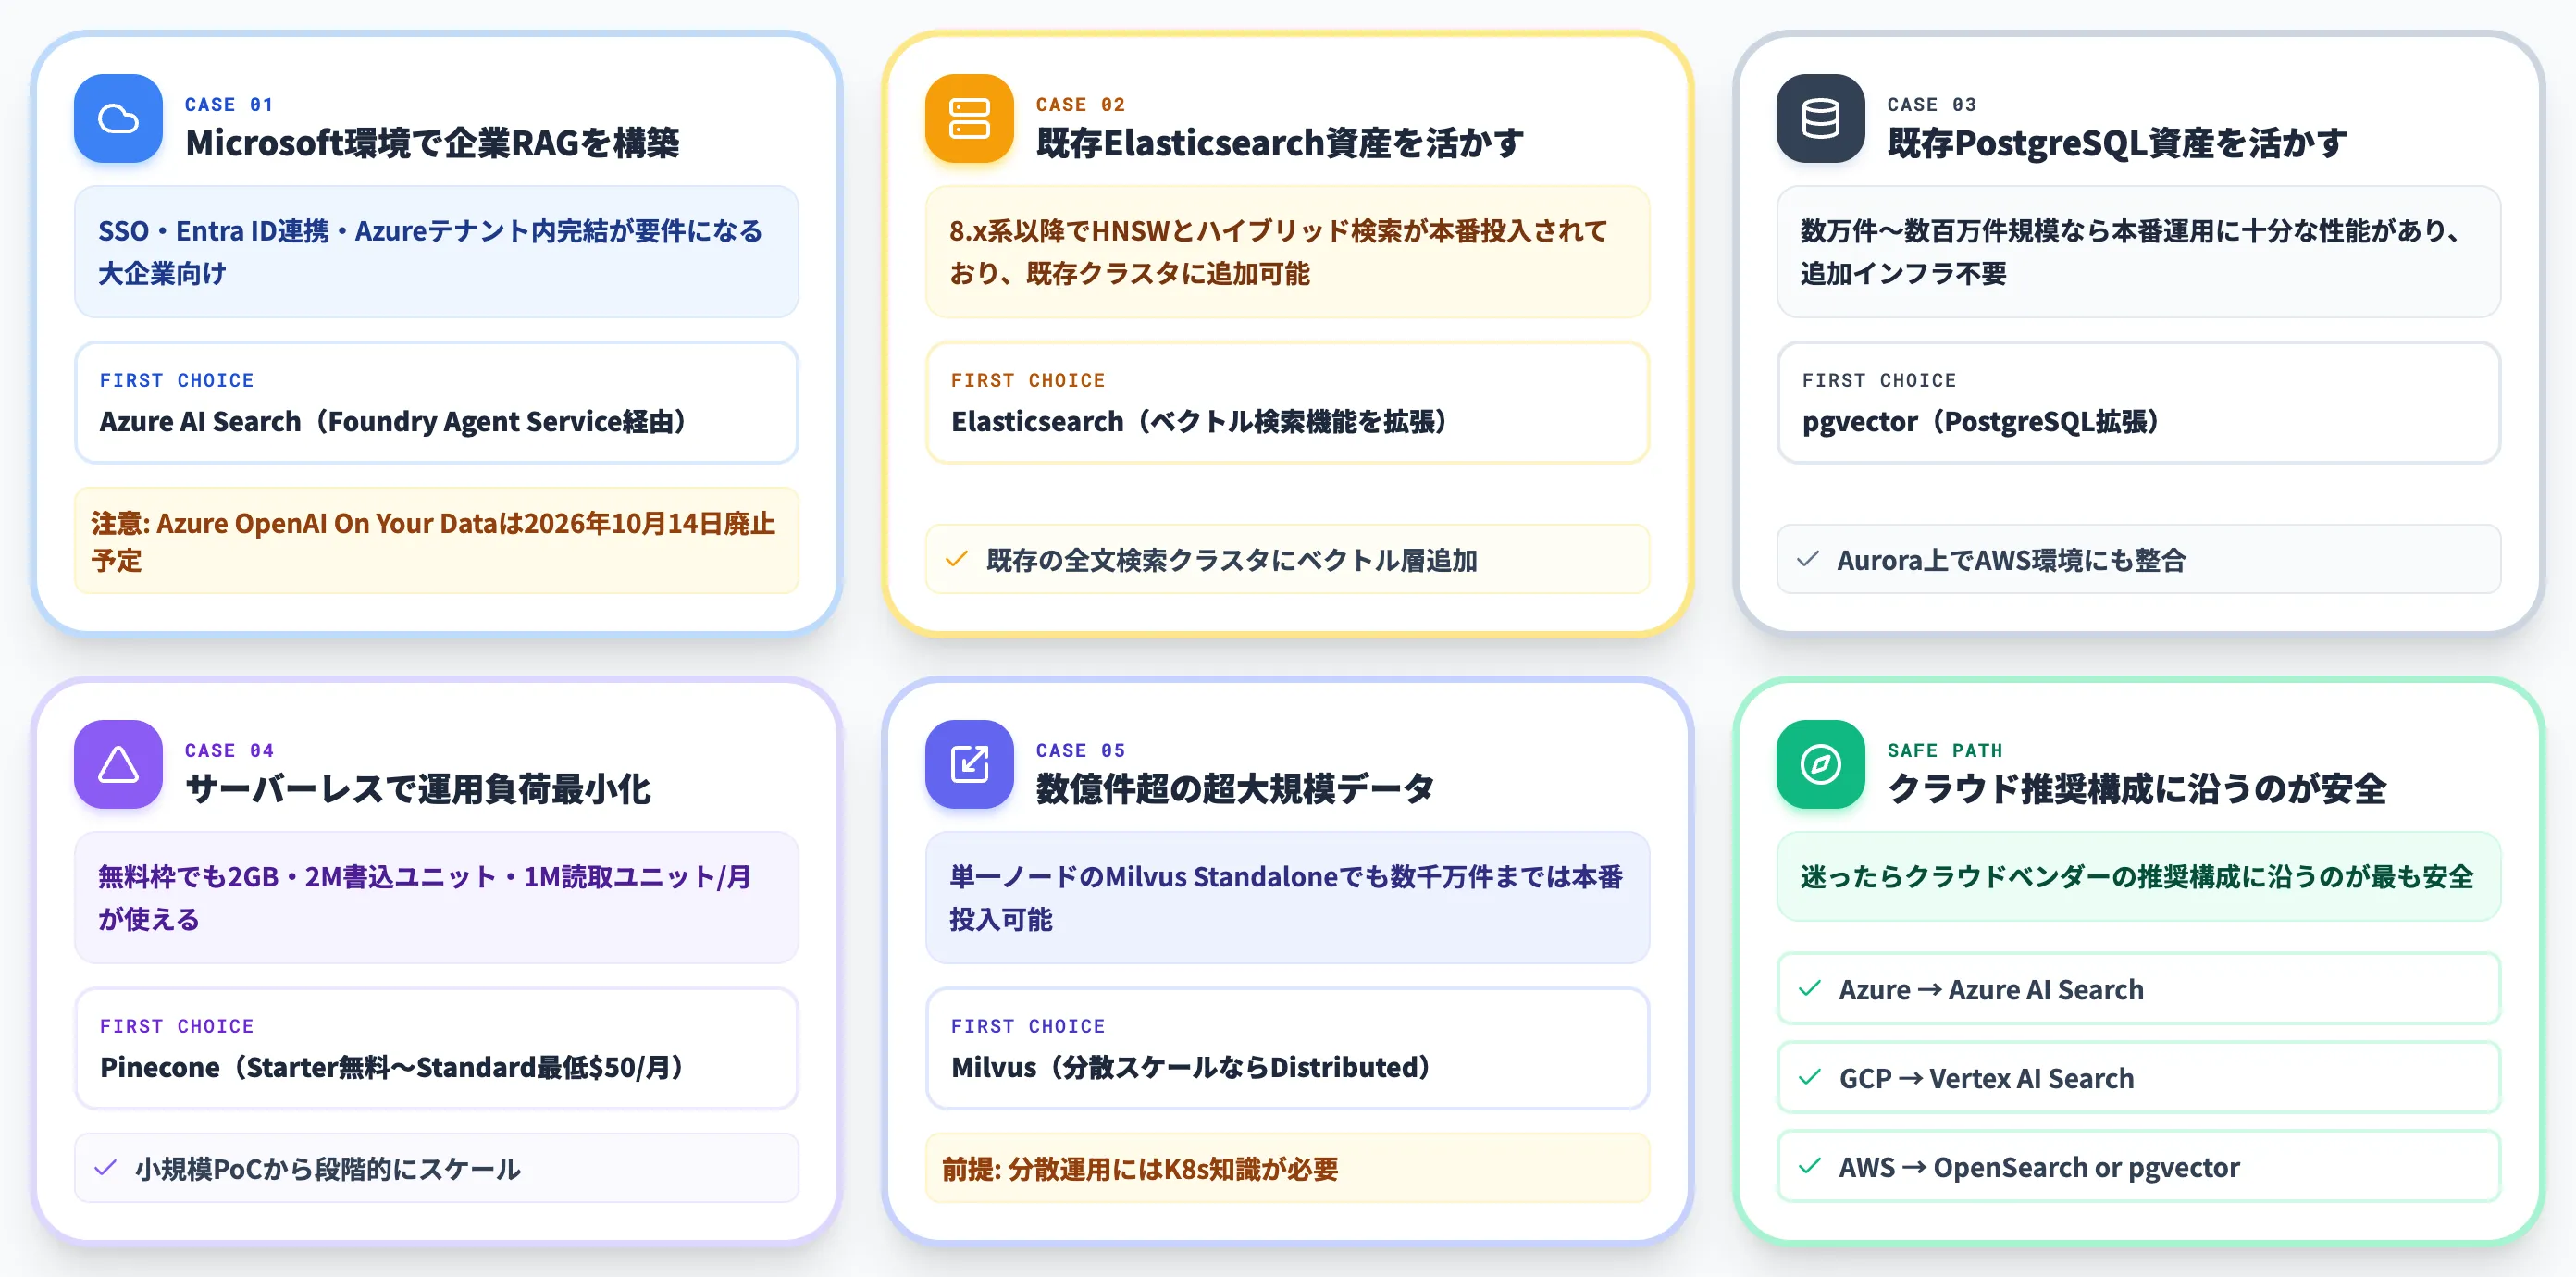Click the 小規模PoCから段階的にスケール row

pos(436,1168)
